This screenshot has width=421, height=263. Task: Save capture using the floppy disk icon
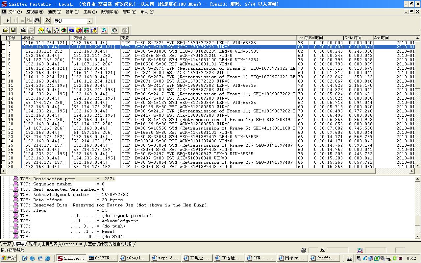(13, 30)
